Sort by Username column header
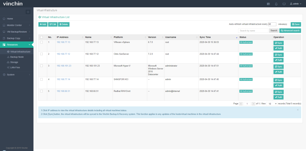This screenshot has height=151, width=306. (x=181, y=37)
